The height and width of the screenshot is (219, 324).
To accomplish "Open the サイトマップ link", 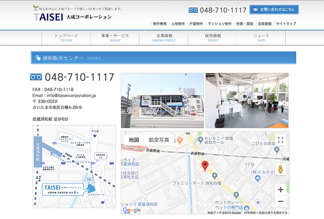I will [x=286, y=24].
